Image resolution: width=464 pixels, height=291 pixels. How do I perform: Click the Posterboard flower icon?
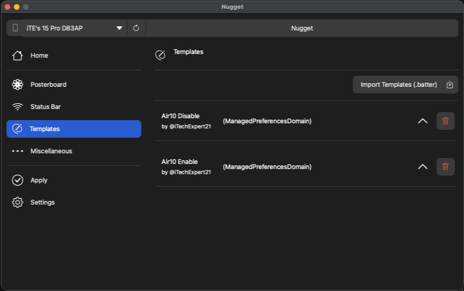(18, 85)
